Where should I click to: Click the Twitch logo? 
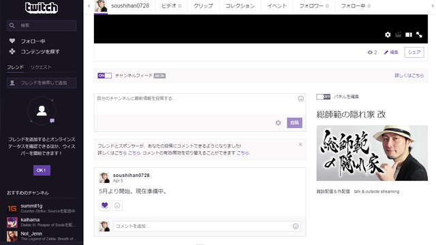click(42, 7)
